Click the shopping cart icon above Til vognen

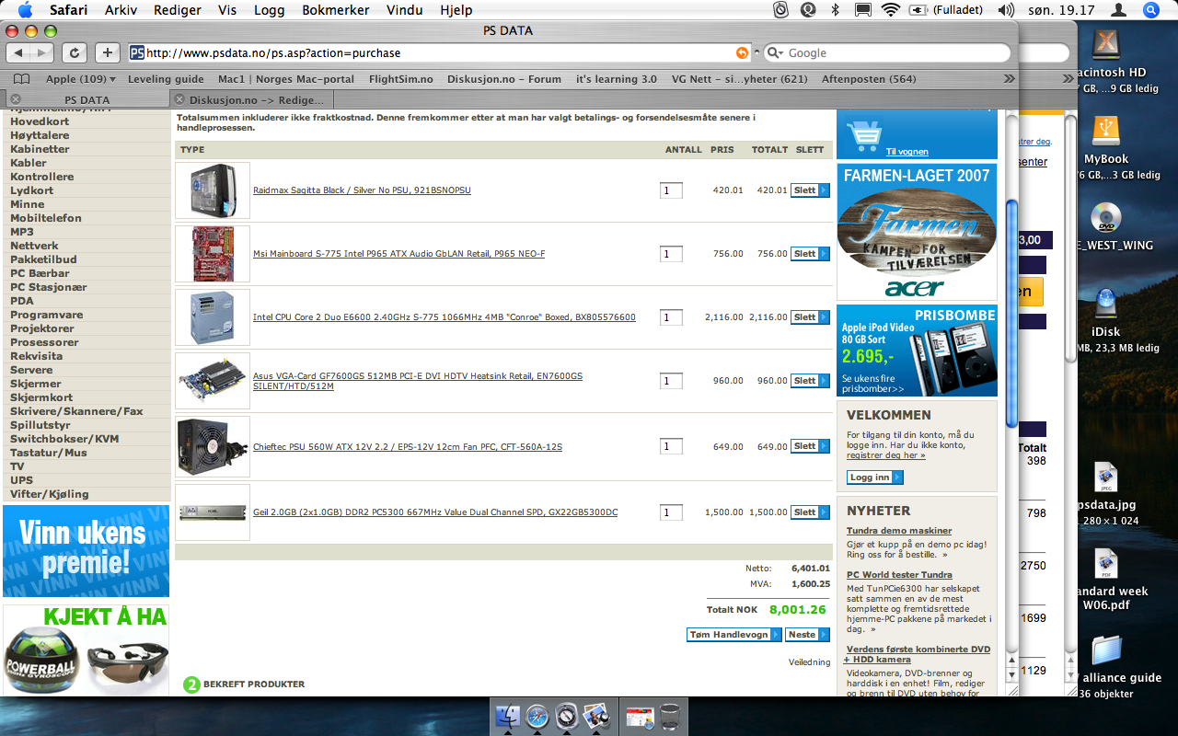click(x=865, y=135)
